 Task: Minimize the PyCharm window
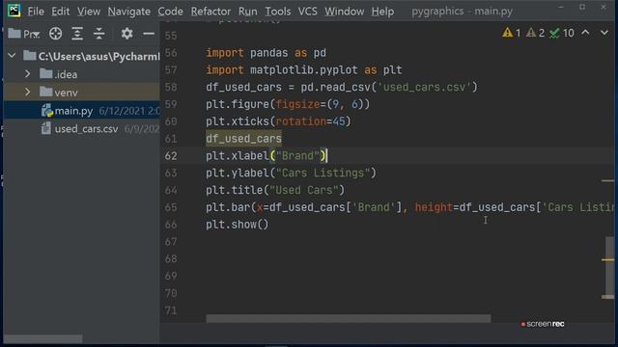561,7
